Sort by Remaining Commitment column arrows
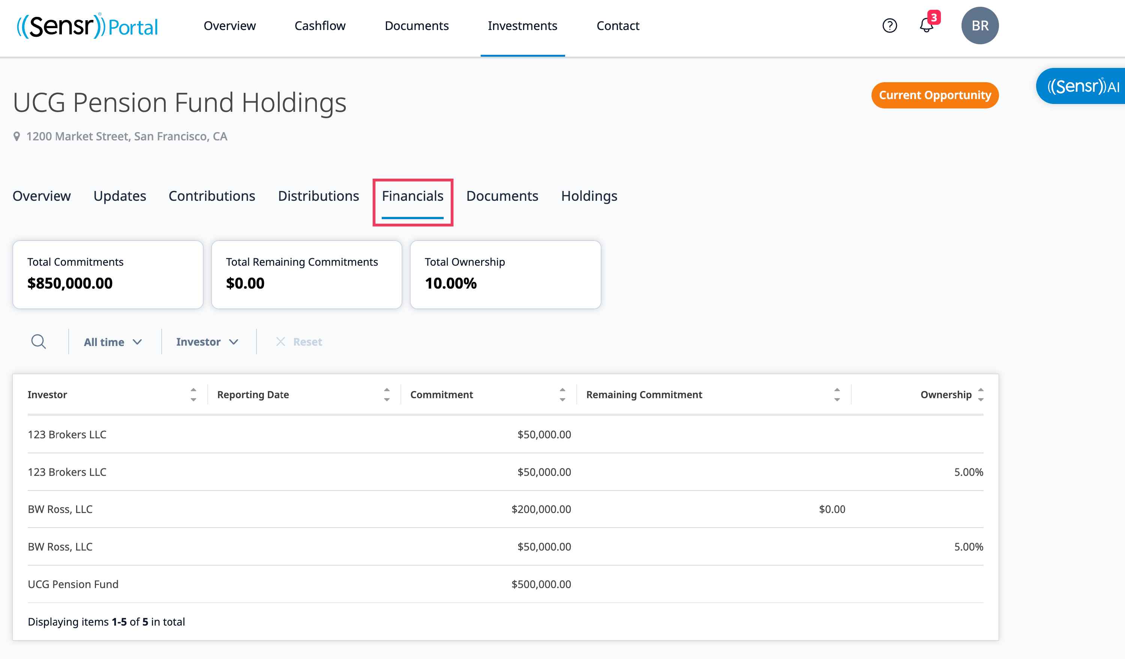 pos(837,394)
